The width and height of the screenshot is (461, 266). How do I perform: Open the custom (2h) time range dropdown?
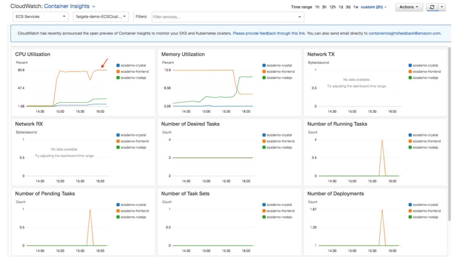373,7
